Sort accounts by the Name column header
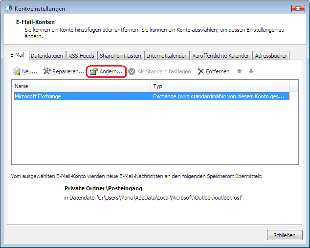This screenshot has width=310, height=248. pyautogui.click(x=82, y=86)
